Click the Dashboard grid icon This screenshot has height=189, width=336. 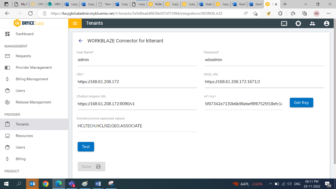(x=8, y=34)
